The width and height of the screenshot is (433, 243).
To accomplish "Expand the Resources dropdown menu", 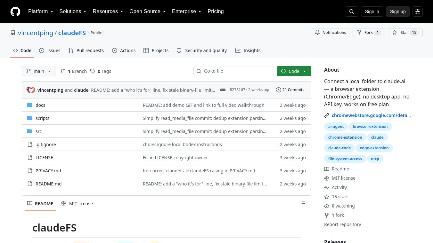I will [108, 12].
